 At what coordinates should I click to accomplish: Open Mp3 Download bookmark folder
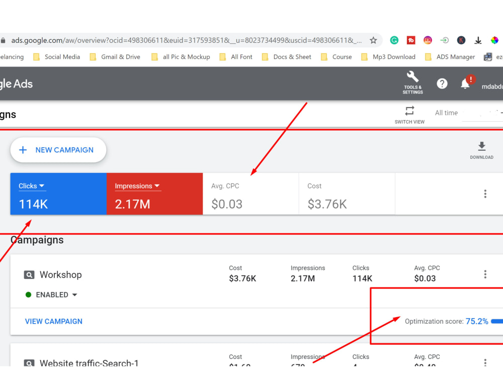click(388, 57)
